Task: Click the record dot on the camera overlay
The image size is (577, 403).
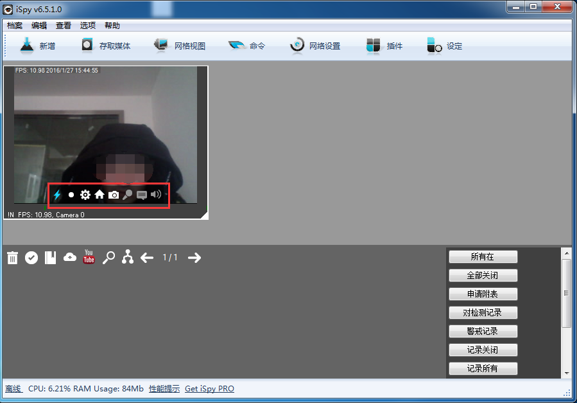Action: [x=71, y=195]
